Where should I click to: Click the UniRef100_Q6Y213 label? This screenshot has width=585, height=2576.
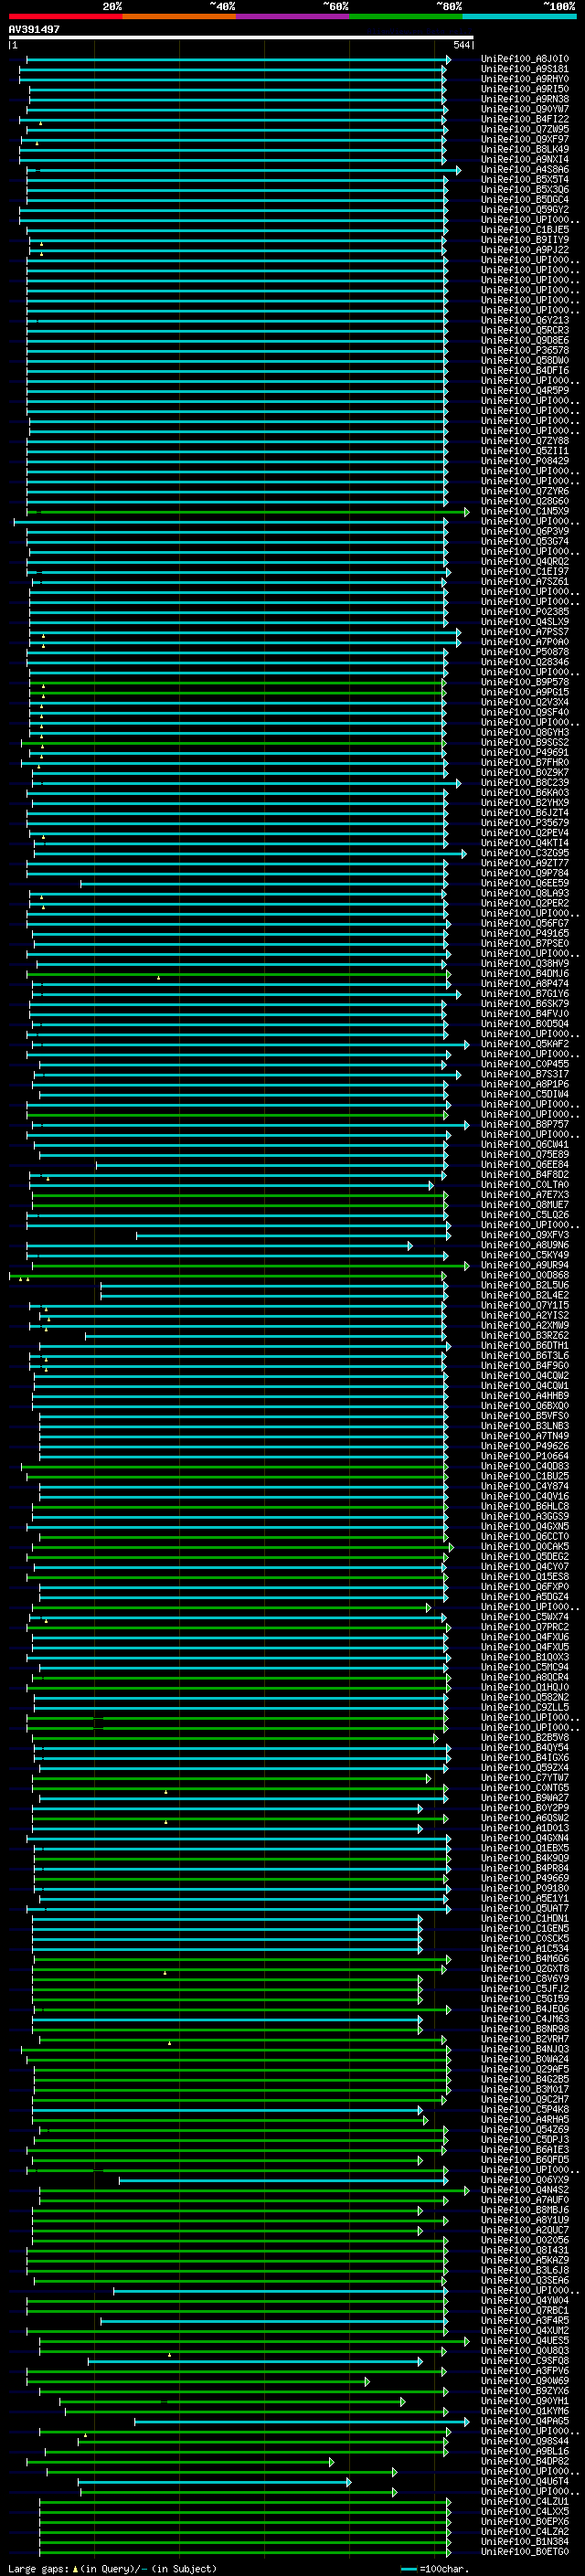pos(525,321)
